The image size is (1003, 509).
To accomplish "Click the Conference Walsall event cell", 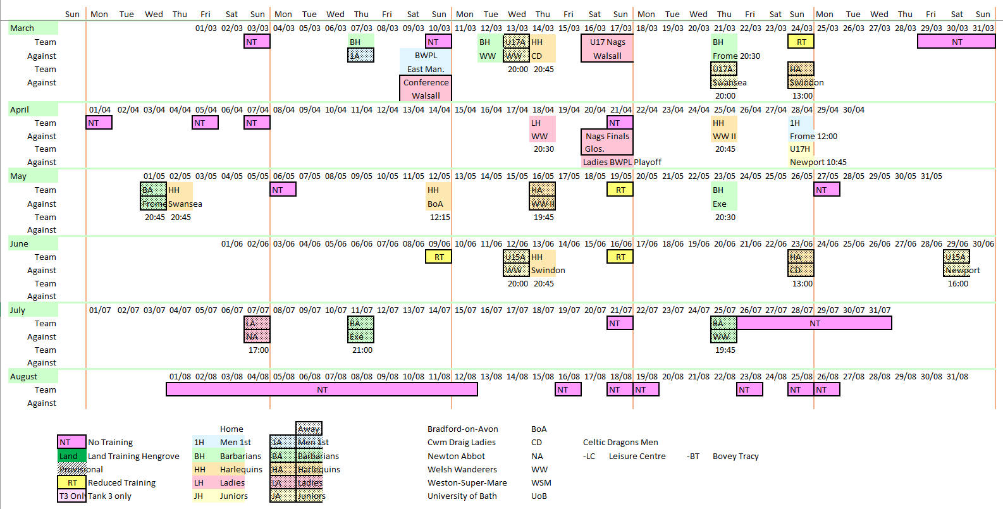I will coord(426,89).
